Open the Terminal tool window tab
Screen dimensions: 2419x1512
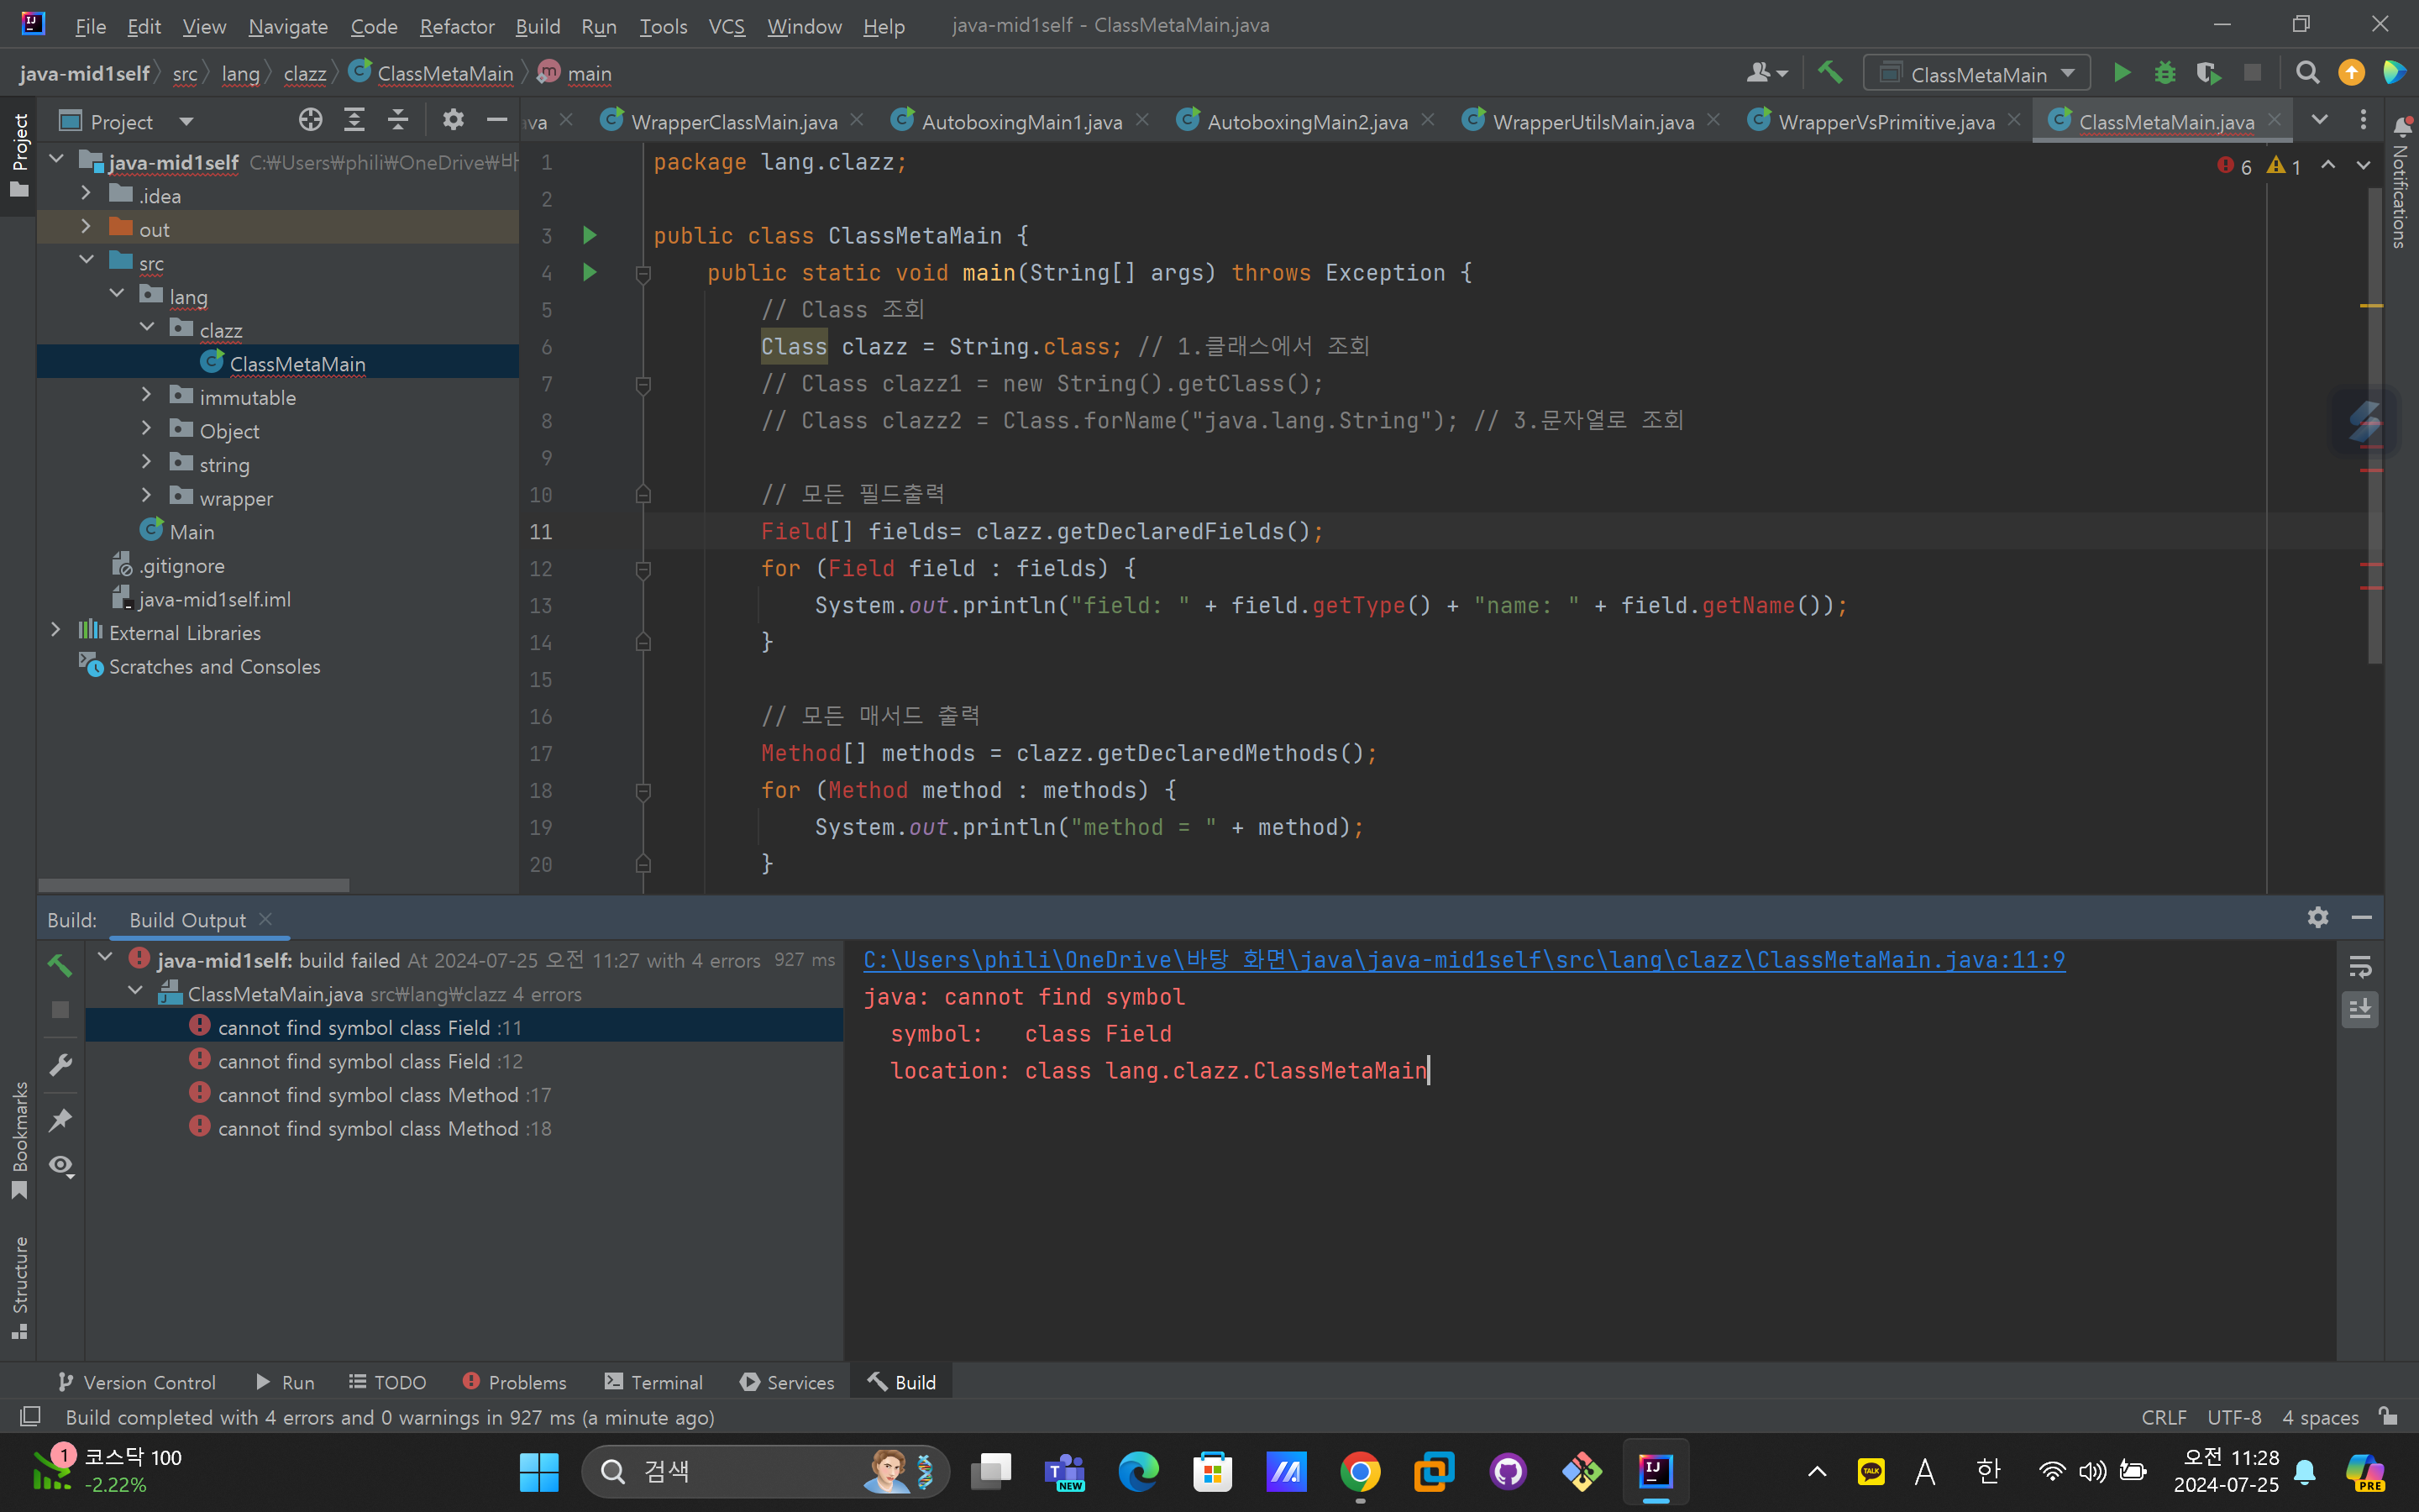coord(653,1382)
